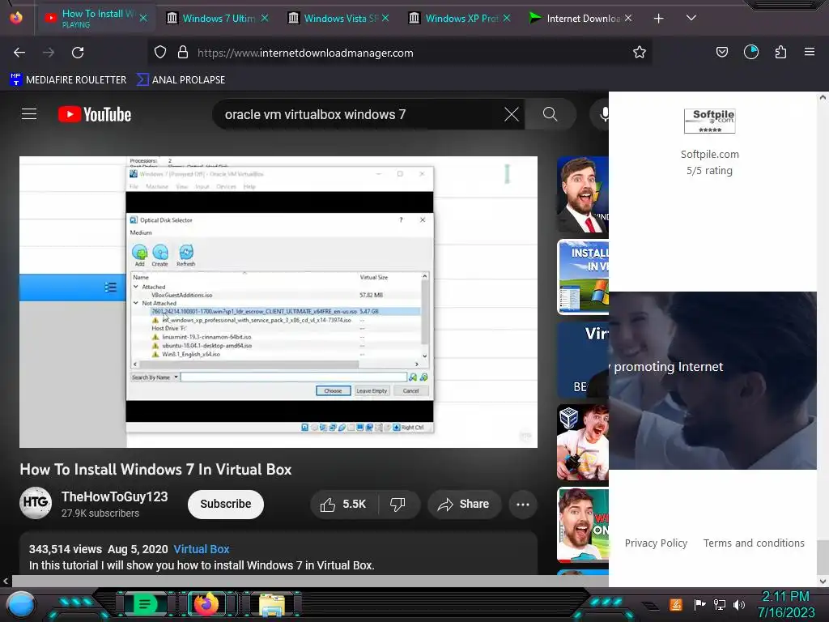Open File Explorer from taskbar
The image size is (829, 622).
[272, 604]
